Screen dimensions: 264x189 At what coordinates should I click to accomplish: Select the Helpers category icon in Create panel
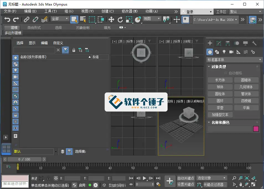click(238, 52)
